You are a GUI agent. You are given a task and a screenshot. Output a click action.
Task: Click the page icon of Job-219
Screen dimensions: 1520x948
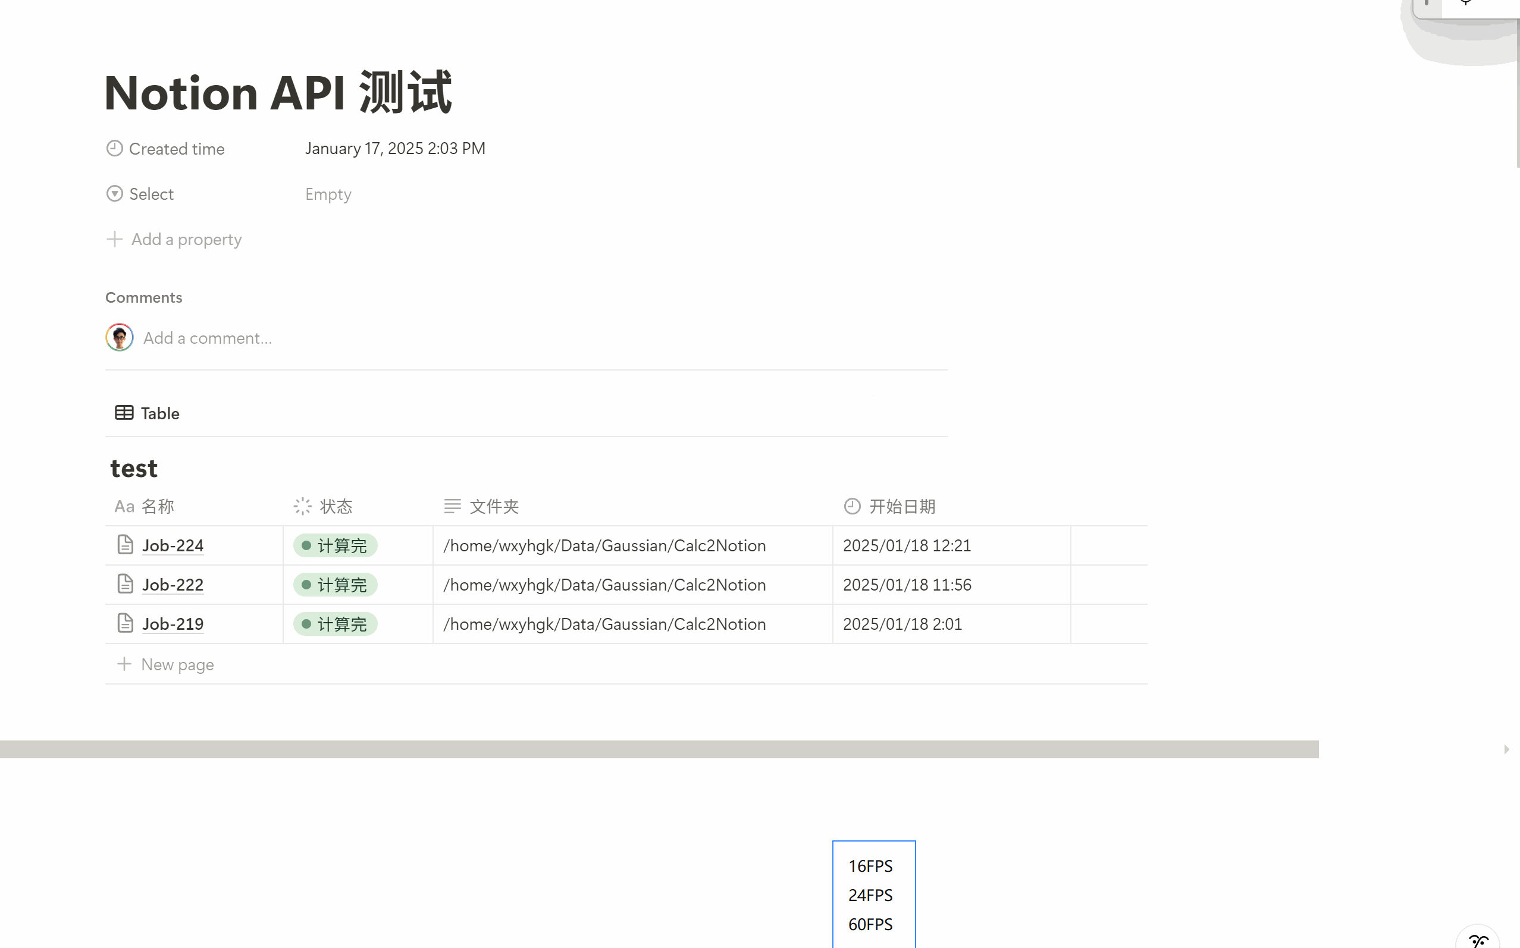pos(126,623)
